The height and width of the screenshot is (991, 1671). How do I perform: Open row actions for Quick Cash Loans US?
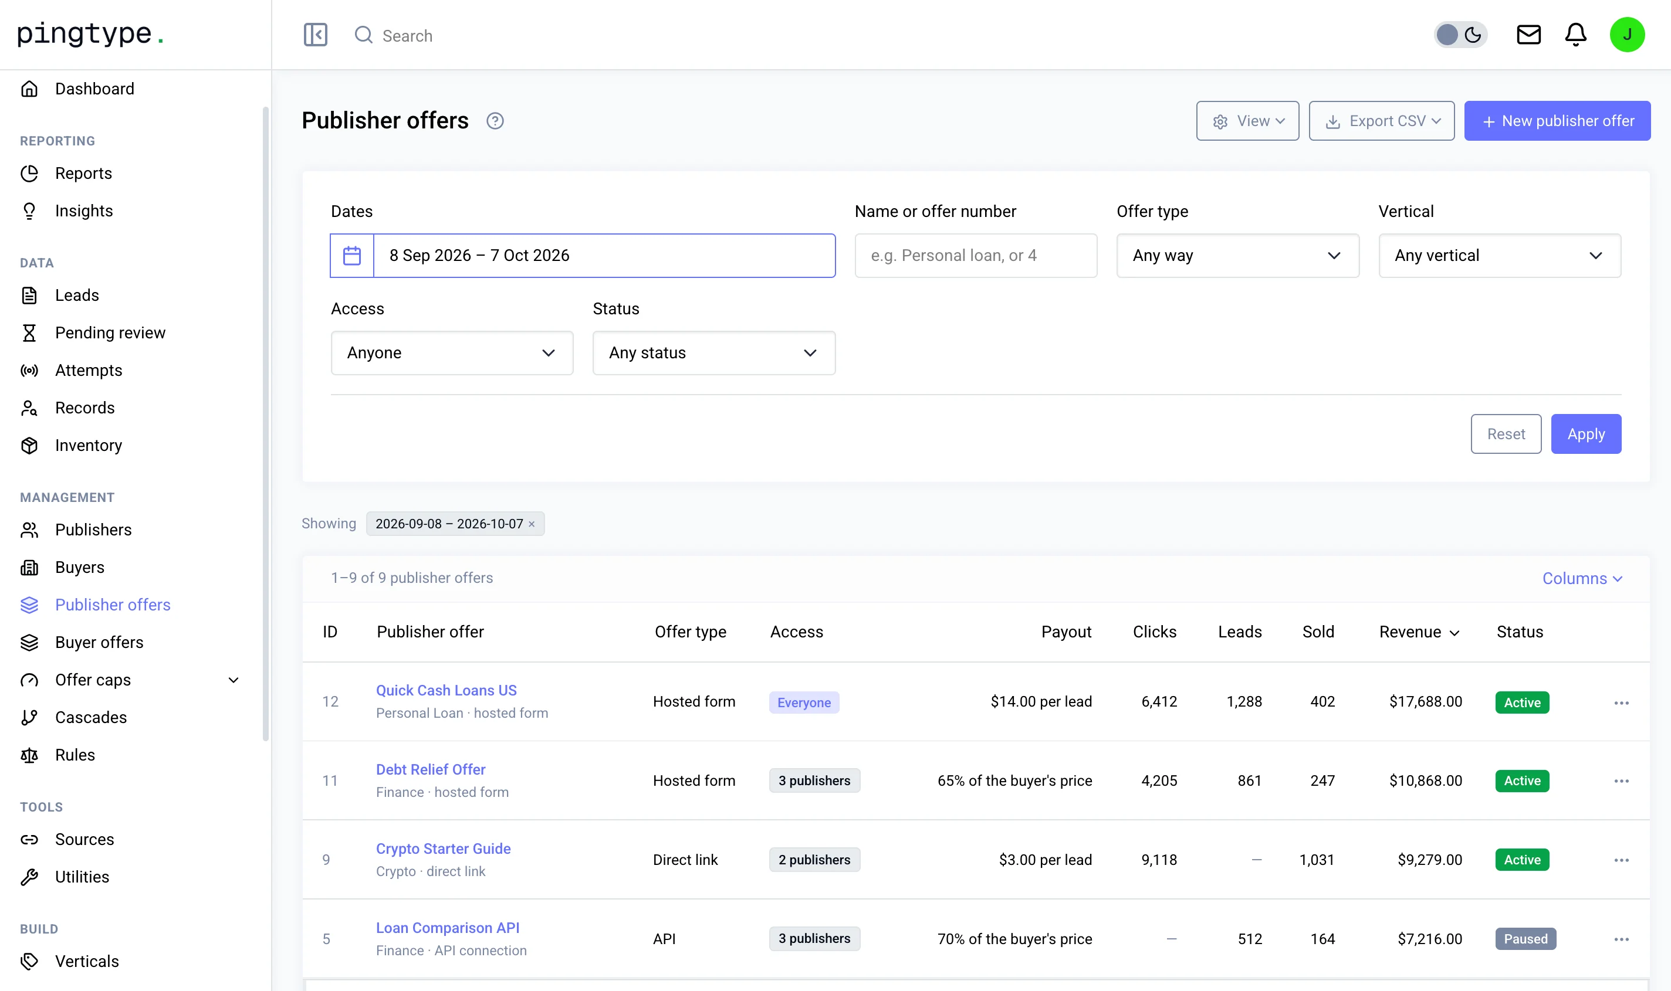[1621, 702]
